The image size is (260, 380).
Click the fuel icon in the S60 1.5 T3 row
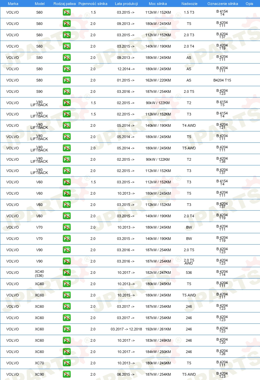66,12
